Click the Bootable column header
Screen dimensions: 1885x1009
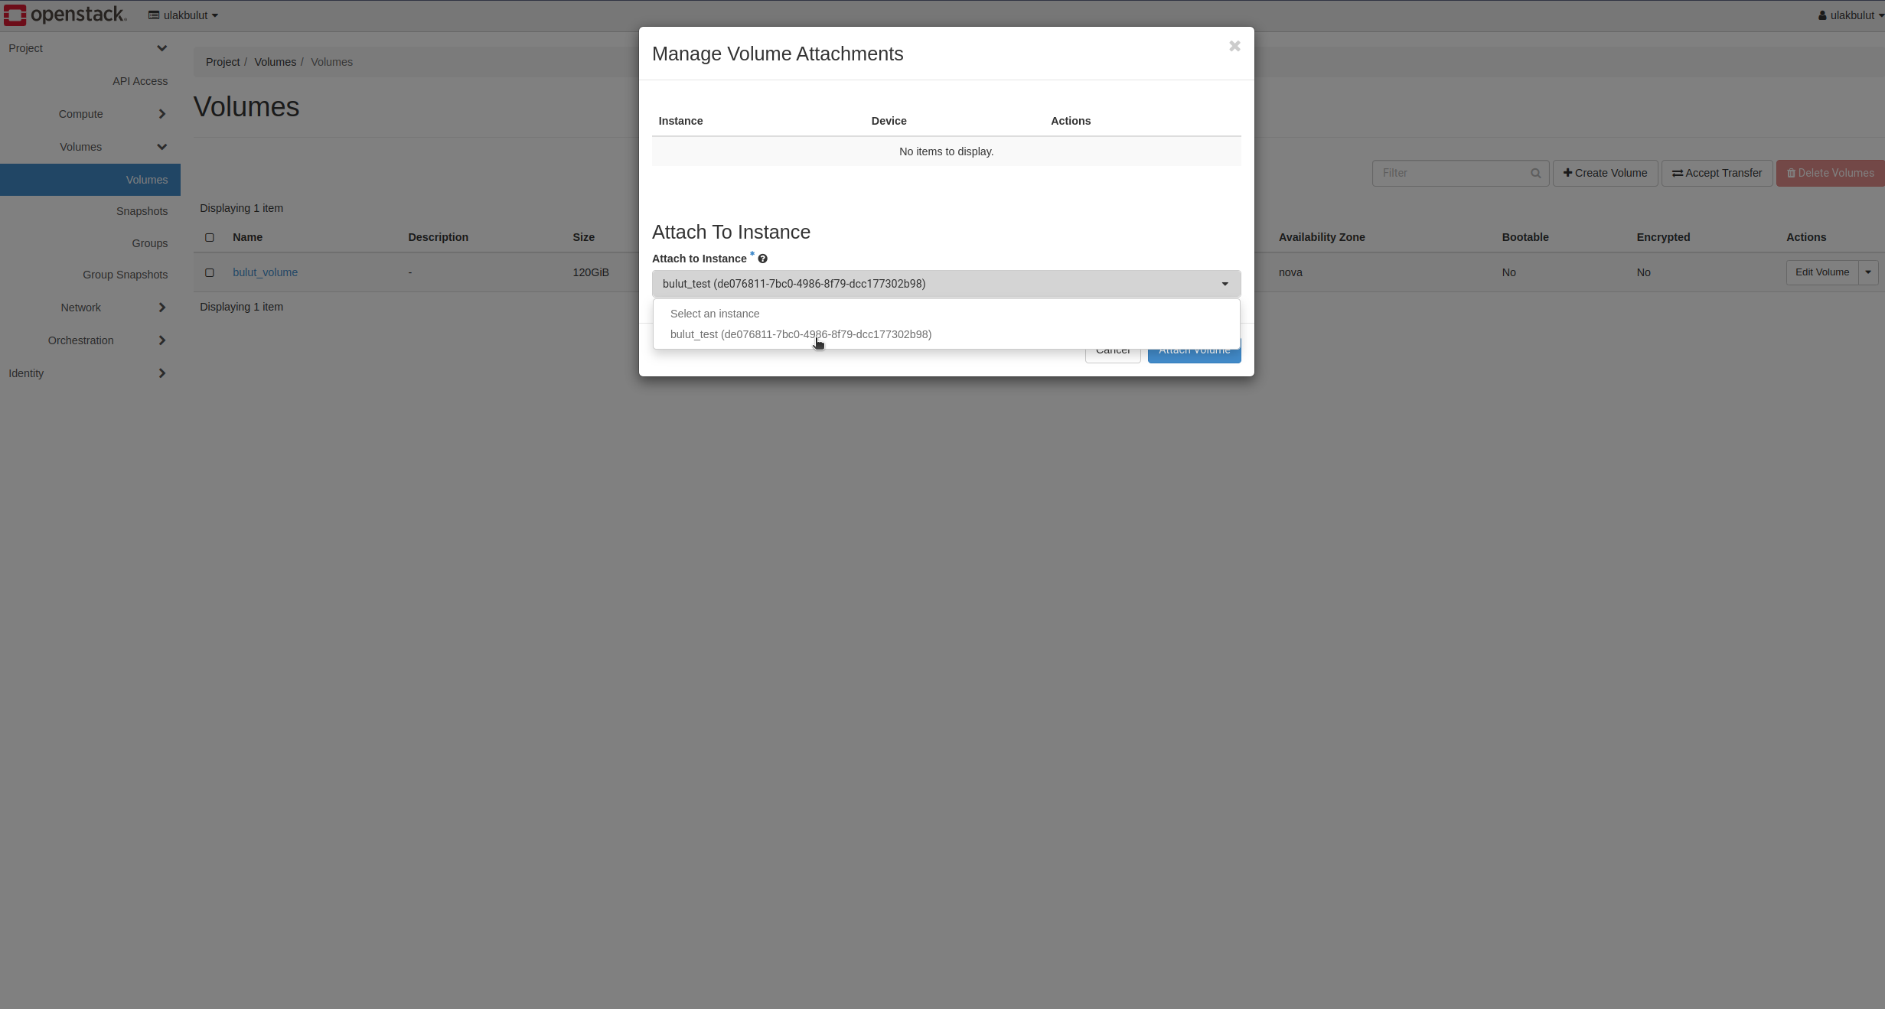coord(1525,237)
